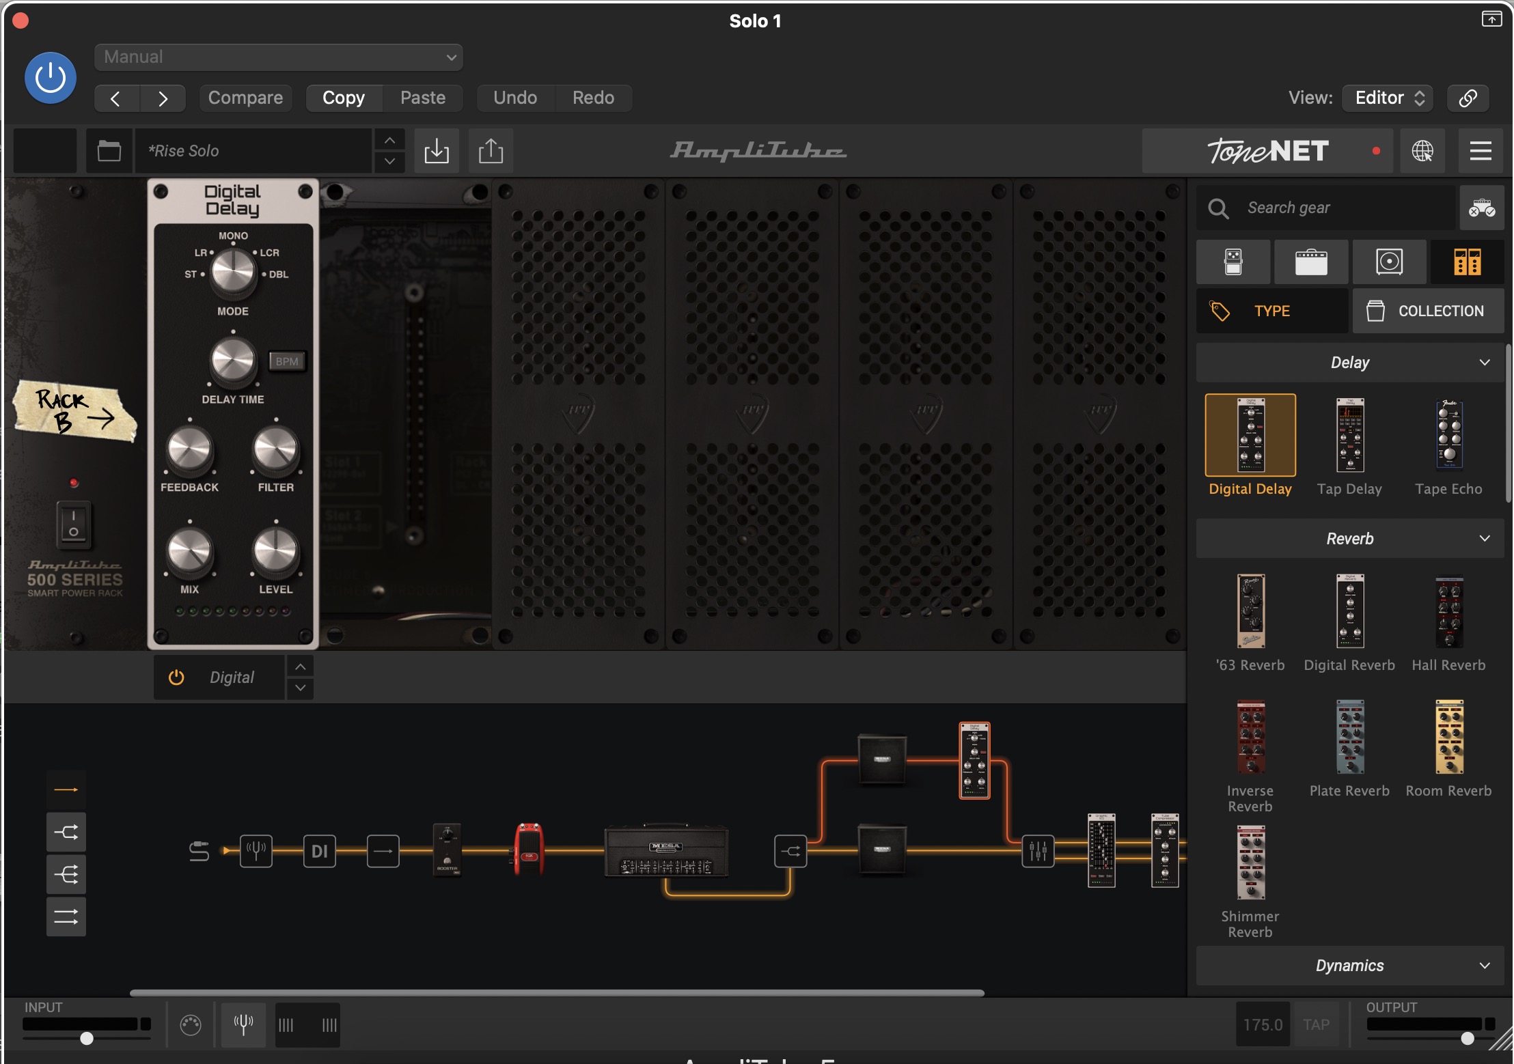This screenshot has width=1514, height=1064.
Task: Expand the Dynamics section
Action: click(1350, 966)
